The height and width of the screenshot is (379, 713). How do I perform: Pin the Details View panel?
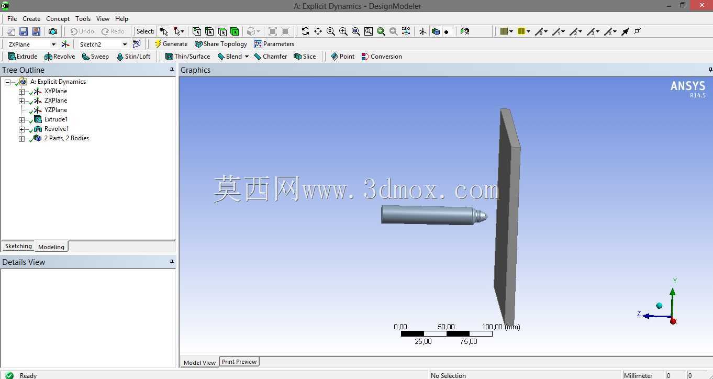click(172, 262)
